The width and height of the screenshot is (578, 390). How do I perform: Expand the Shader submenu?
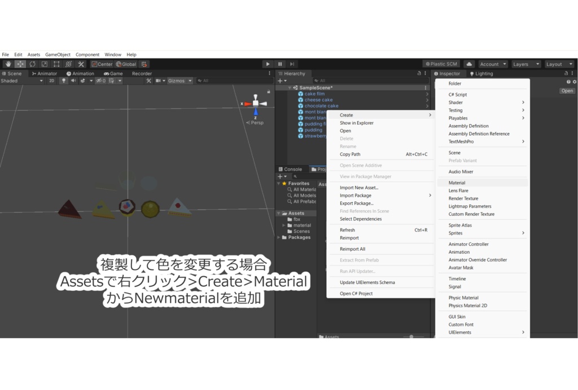coord(483,102)
